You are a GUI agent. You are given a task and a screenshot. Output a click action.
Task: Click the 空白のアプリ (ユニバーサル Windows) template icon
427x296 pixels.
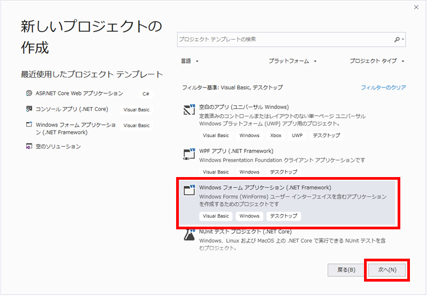pos(189,109)
